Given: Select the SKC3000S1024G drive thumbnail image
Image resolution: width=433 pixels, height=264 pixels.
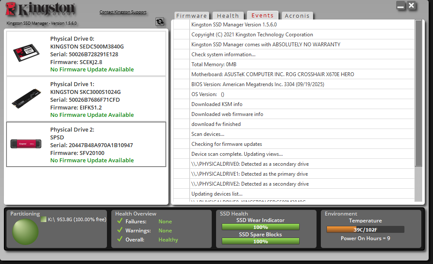Looking at the screenshot, I should (x=26, y=98).
